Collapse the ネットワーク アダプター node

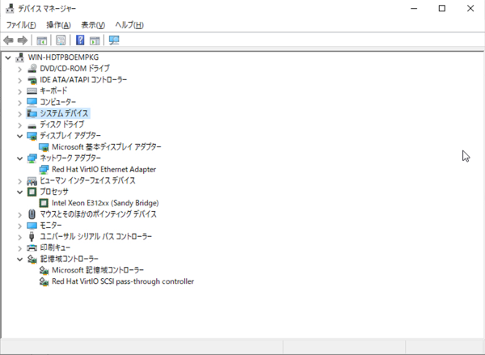click(x=19, y=158)
